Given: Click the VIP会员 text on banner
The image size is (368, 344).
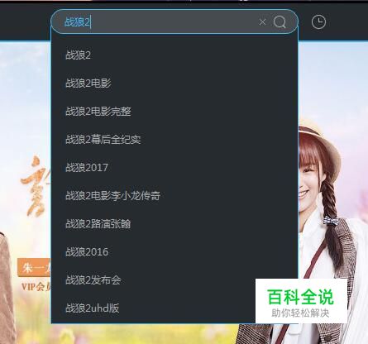Looking at the screenshot, I should pyautogui.click(x=36, y=287).
